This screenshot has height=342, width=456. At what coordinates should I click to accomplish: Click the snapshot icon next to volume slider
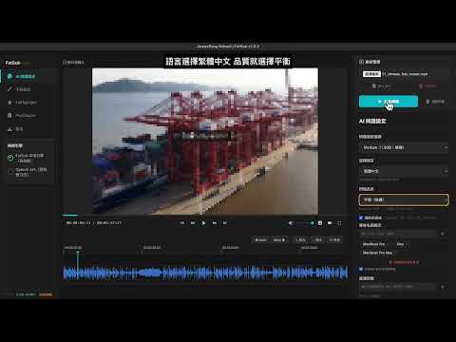point(320,223)
